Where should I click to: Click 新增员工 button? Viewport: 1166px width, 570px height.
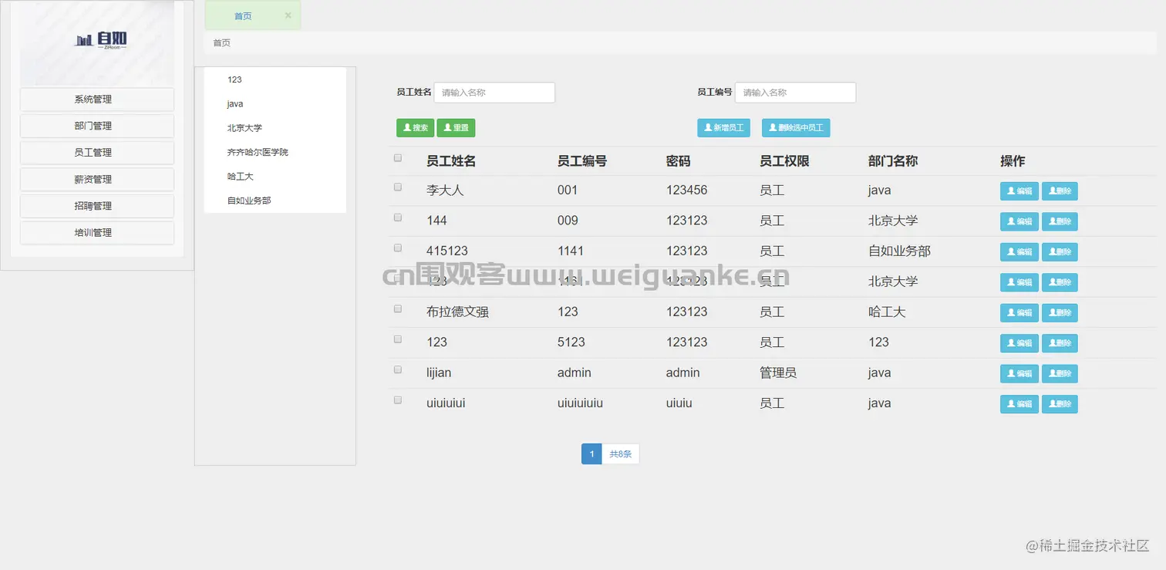(723, 128)
